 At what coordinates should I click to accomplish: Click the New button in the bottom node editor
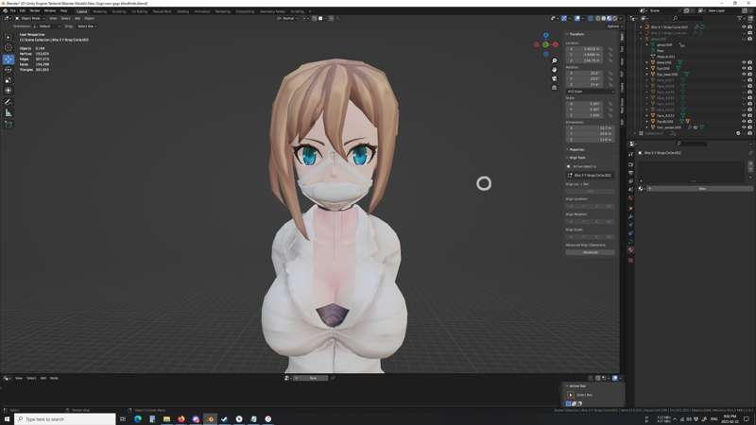click(x=313, y=379)
